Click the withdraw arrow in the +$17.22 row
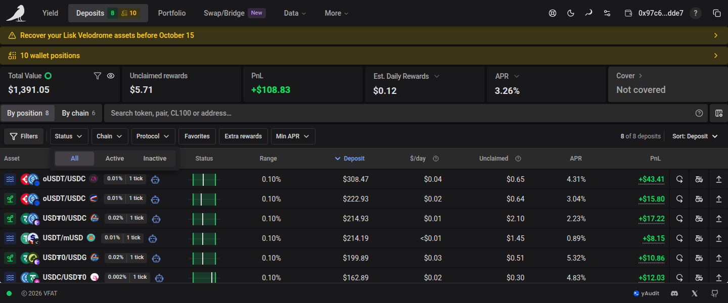Viewport: 728px width, 303px height. point(719,219)
